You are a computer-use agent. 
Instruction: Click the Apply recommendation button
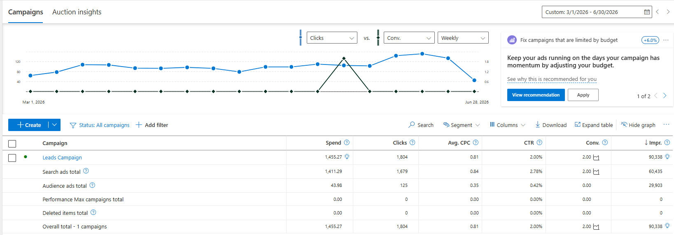pos(583,95)
